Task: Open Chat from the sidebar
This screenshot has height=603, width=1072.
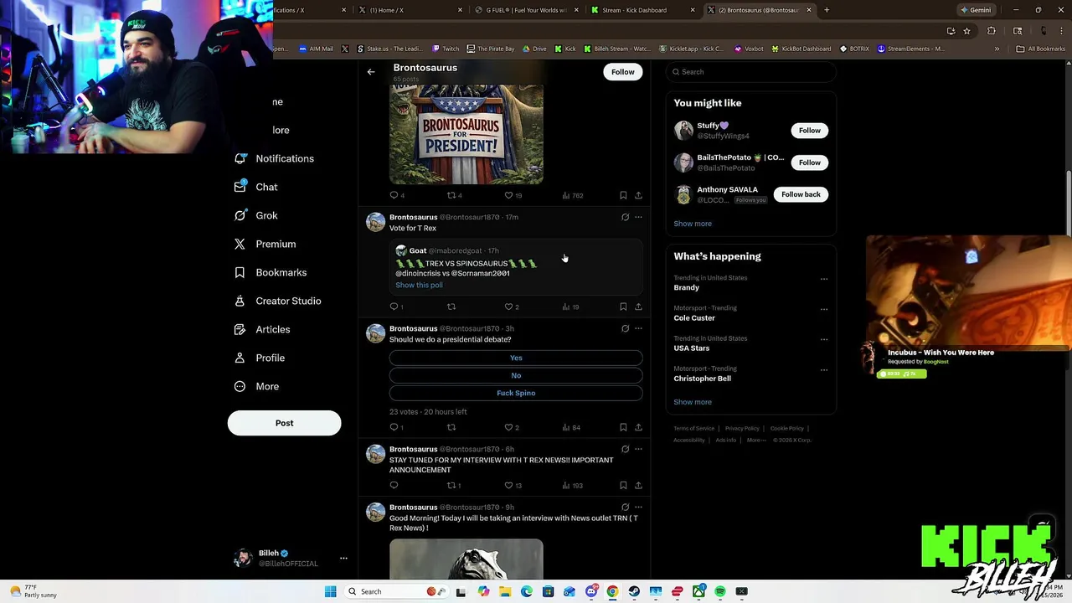Action: pyautogui.click(x=255, y=187)
